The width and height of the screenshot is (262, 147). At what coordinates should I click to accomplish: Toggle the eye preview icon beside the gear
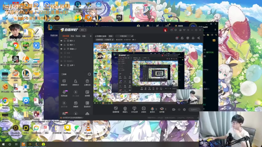pyautogui.click(x=179, y=109)
